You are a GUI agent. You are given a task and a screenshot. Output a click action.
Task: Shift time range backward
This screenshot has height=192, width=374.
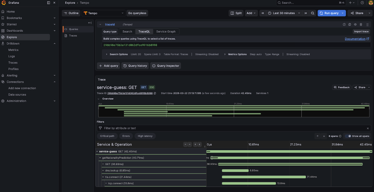click(x=263, y=13)
